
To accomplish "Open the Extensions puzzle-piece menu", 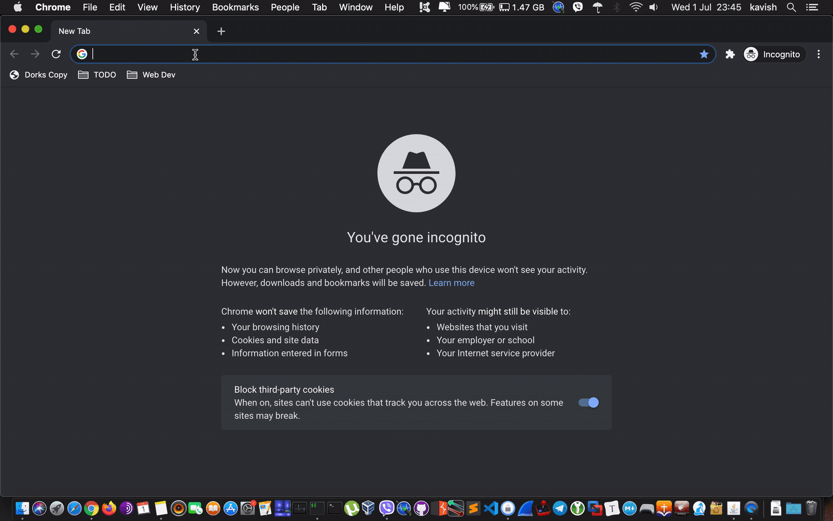I will pos(730,54).
